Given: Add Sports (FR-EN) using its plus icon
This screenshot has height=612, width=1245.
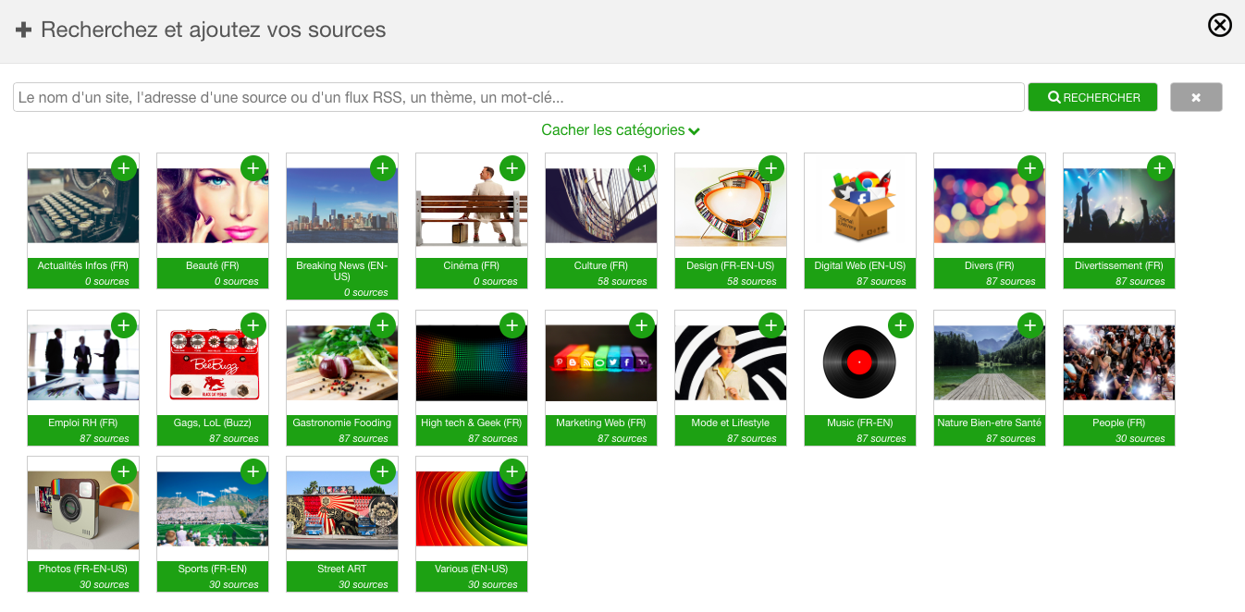Looking at the screenshot, I should (x=253, y=471).
